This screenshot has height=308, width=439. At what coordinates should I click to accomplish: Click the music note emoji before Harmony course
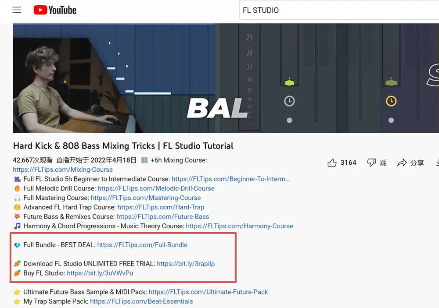[x=18, y=226]
